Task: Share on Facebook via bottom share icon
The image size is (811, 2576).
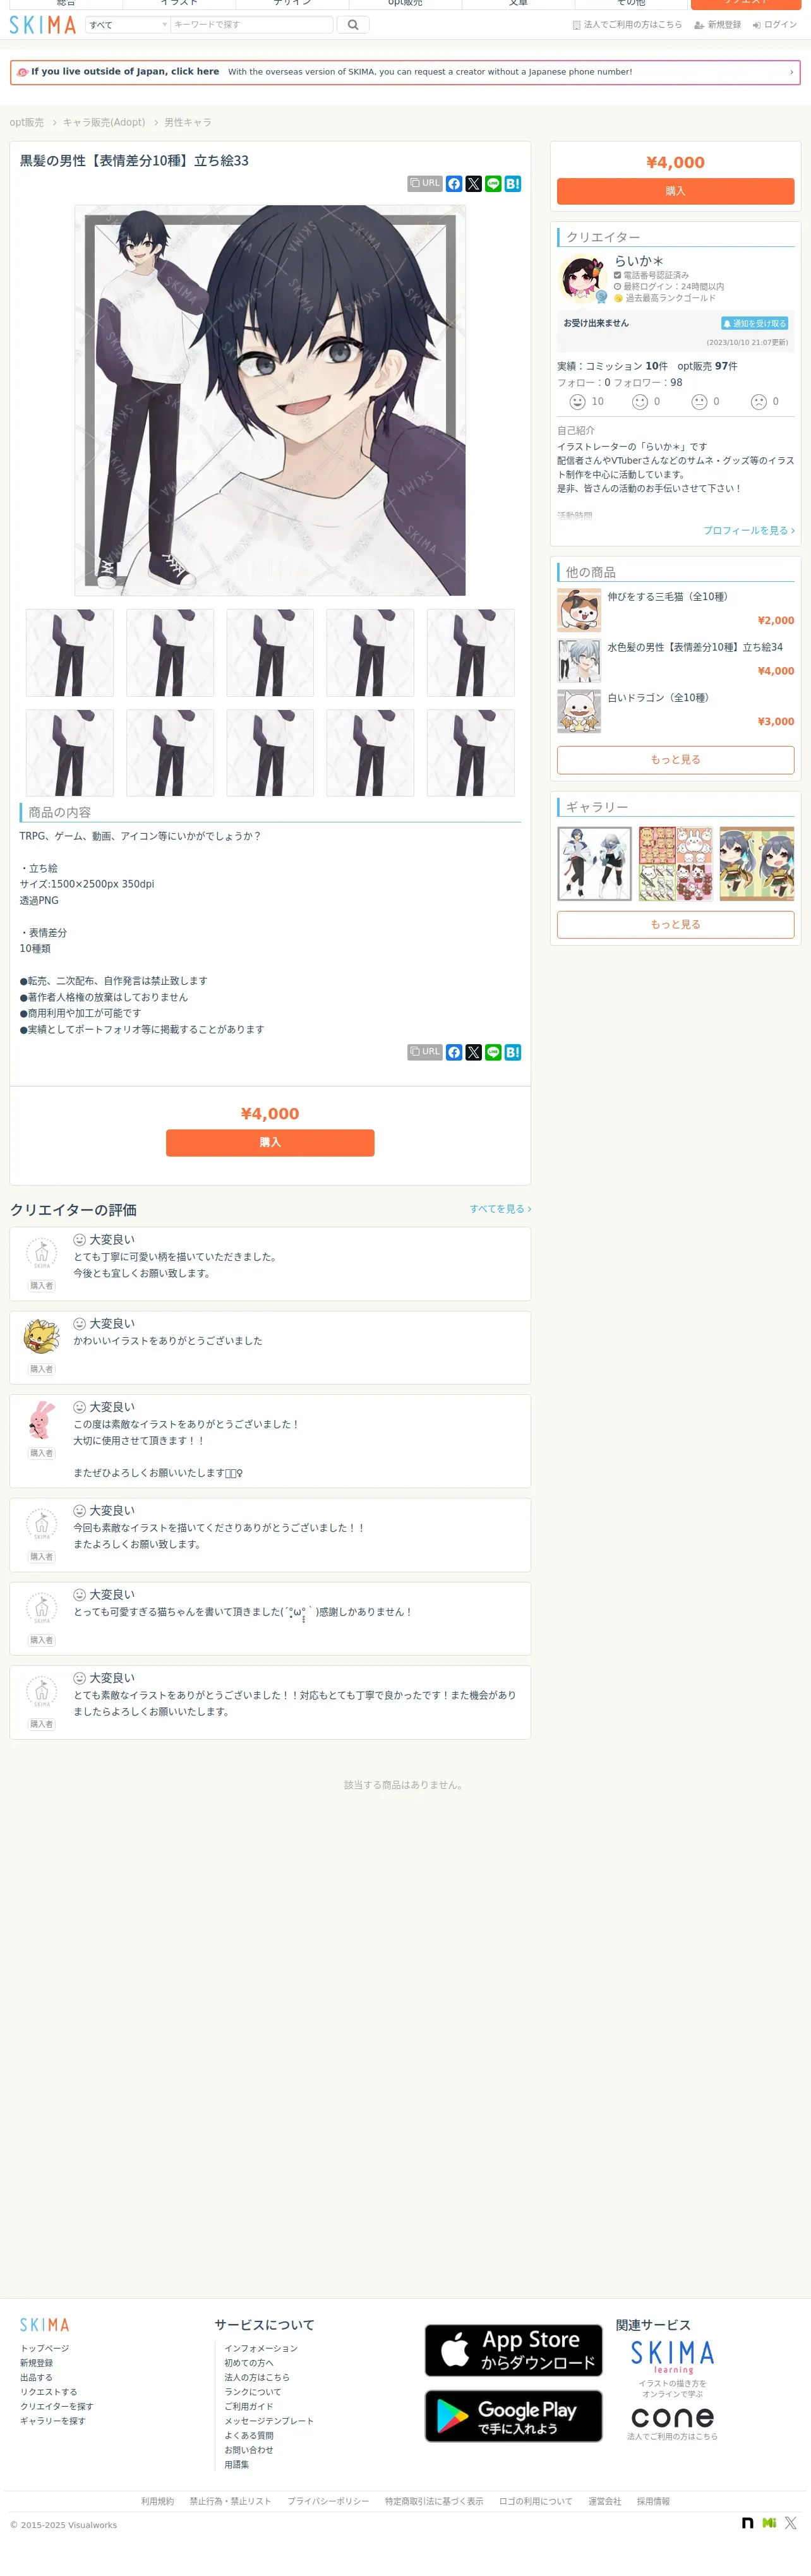Action: pyautogui.click(x=454, y=1052)
